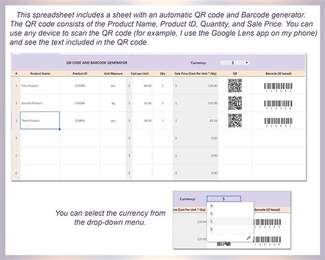
Task: Click the 0.00 sale price in row 4
Action: pos(214,138)
